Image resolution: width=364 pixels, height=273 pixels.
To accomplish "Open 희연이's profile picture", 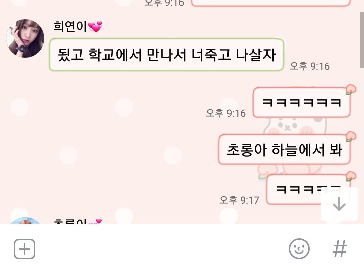I will click(x=25, y=38).
